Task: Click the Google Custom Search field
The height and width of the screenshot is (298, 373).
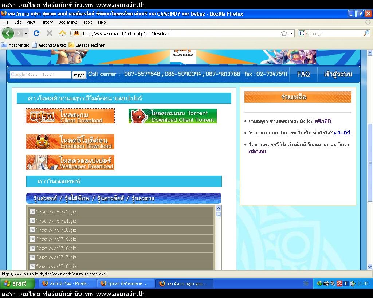Action: [40, 75]
